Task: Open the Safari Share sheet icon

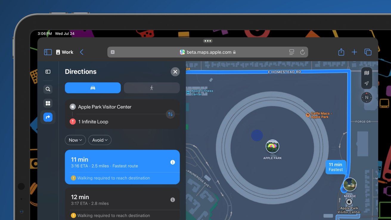Action: tap(341, 52)
